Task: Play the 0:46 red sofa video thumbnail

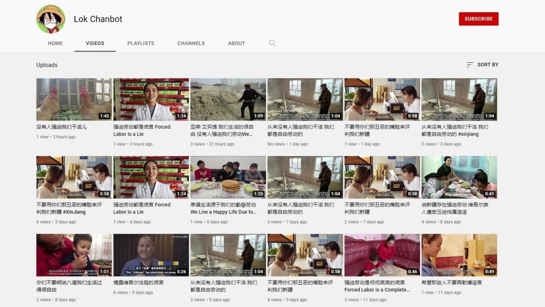Action: pos(382,255)
